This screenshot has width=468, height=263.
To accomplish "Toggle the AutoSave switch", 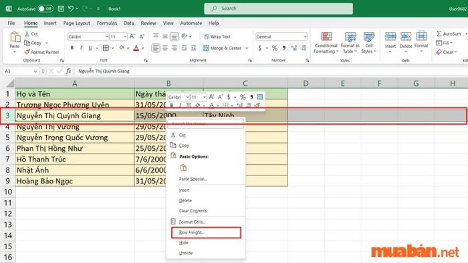I will click(x=45, y=9).
